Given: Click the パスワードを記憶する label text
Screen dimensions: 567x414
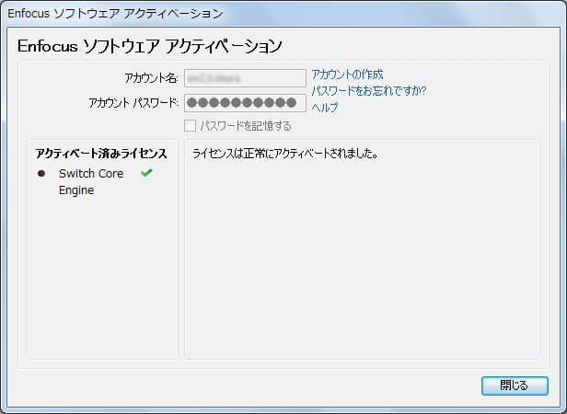Looking at the screenshot, I should pyautogui.click(x=245, y=125).
